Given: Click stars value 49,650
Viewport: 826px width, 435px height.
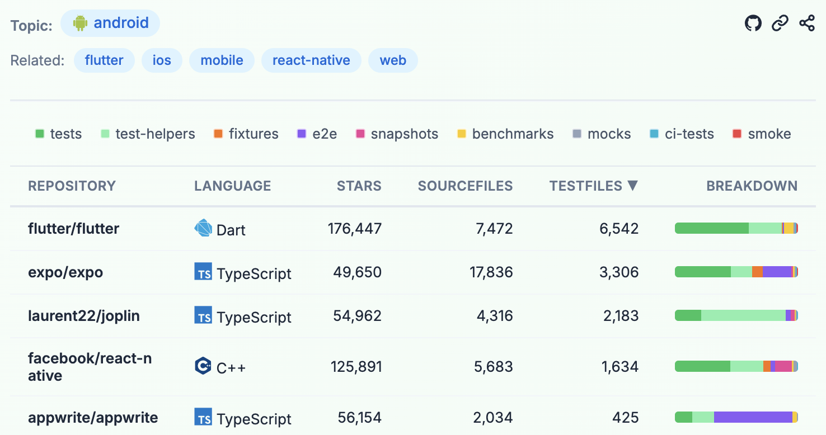Looking at the screenshot, I should tap(358, 272).
